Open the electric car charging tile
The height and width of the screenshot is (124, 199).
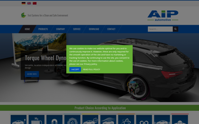pos(19,119)
